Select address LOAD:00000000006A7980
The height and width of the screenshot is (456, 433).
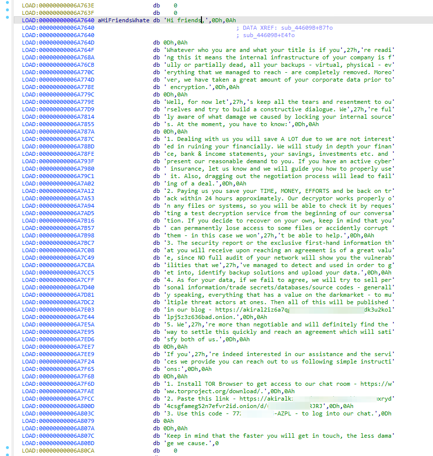tap(58, 169)
